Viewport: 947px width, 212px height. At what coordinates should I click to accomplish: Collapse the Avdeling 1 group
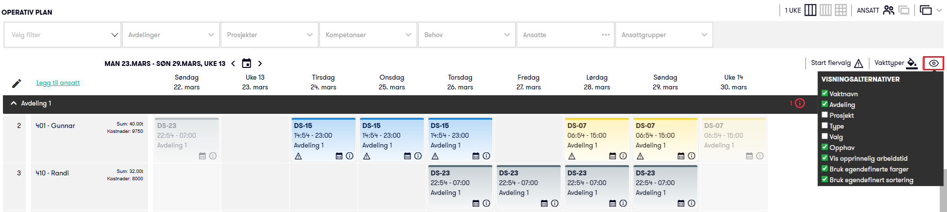14,104
